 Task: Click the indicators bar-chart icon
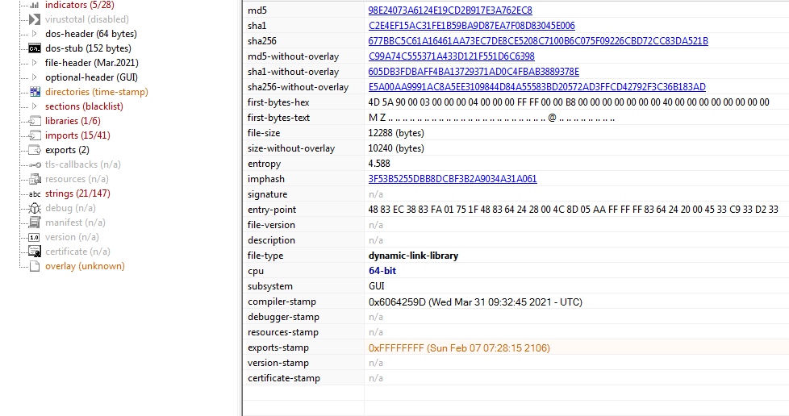coord(35,5)
